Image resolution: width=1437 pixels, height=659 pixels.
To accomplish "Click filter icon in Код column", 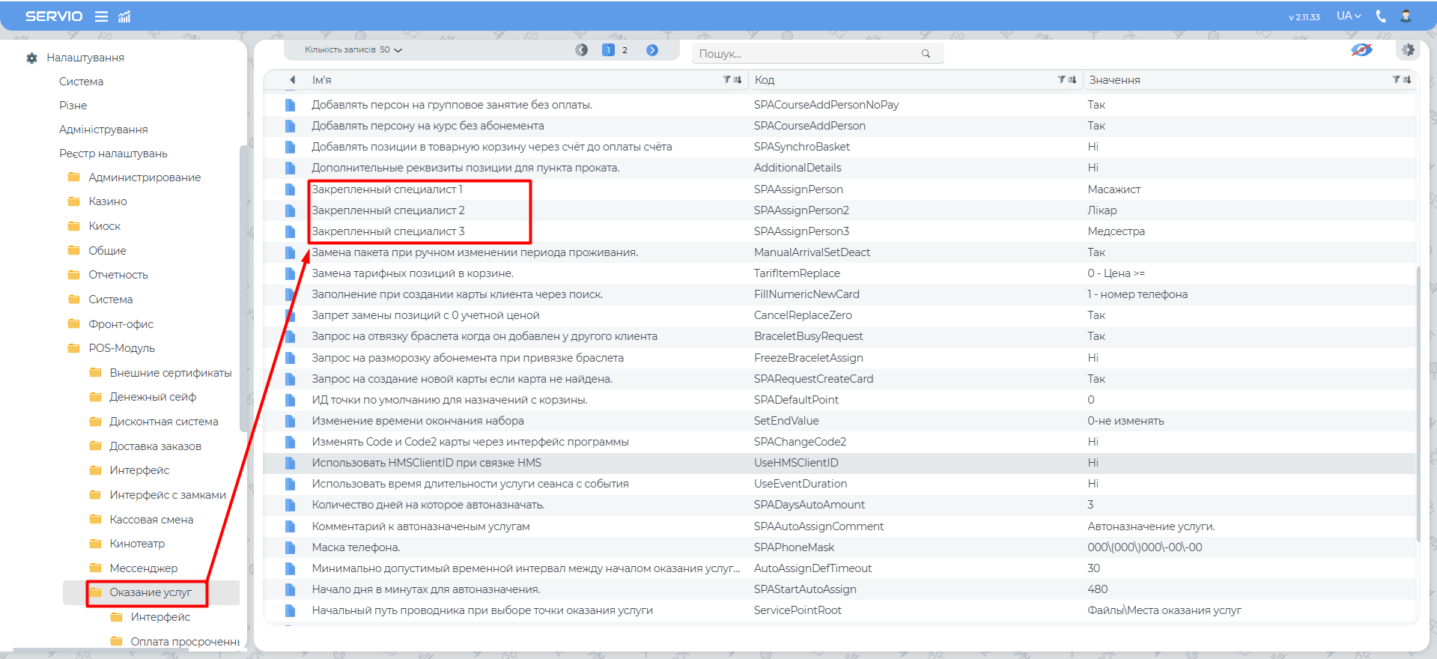I will [1061, 79].
